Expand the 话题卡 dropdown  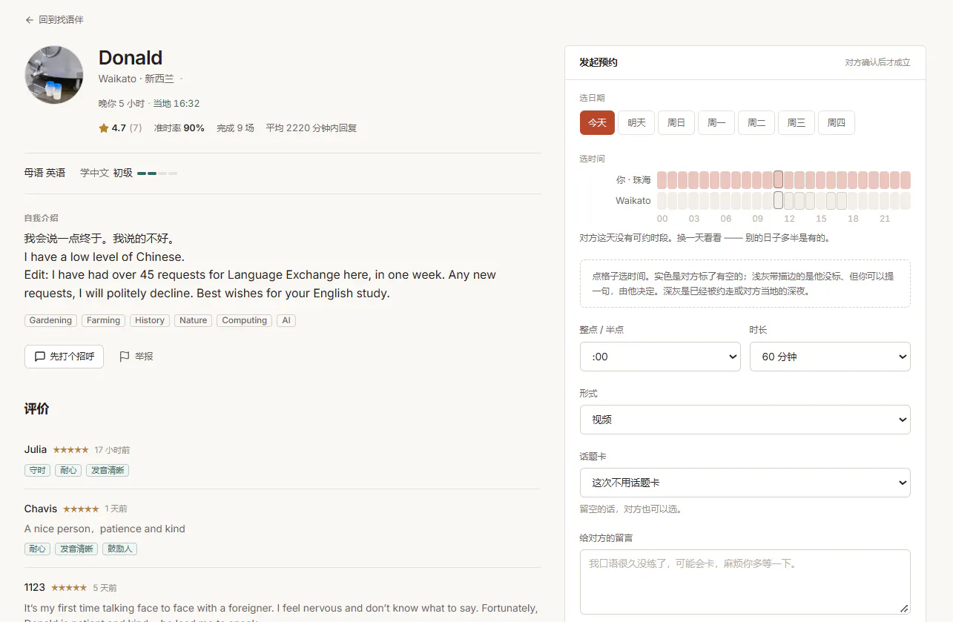745,483
